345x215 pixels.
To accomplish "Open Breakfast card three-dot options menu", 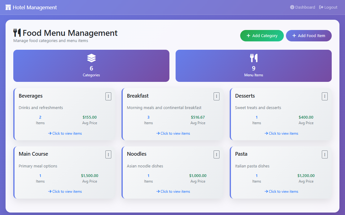I will (216, 96).
